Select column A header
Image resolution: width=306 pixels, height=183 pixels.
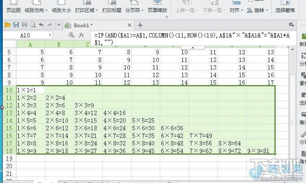click(x=30, y=45)
